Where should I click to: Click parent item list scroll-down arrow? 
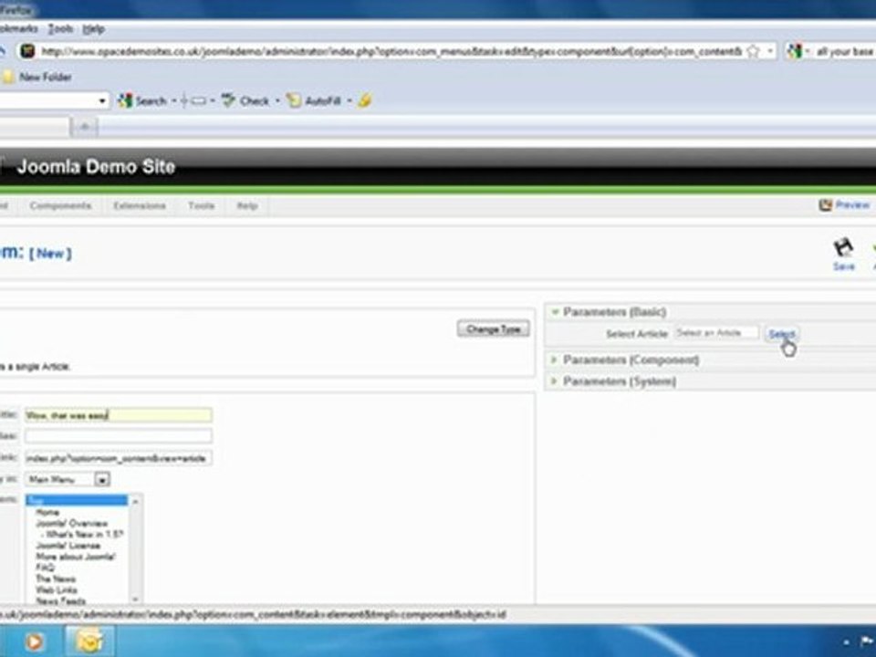click(x=135, y=600)
